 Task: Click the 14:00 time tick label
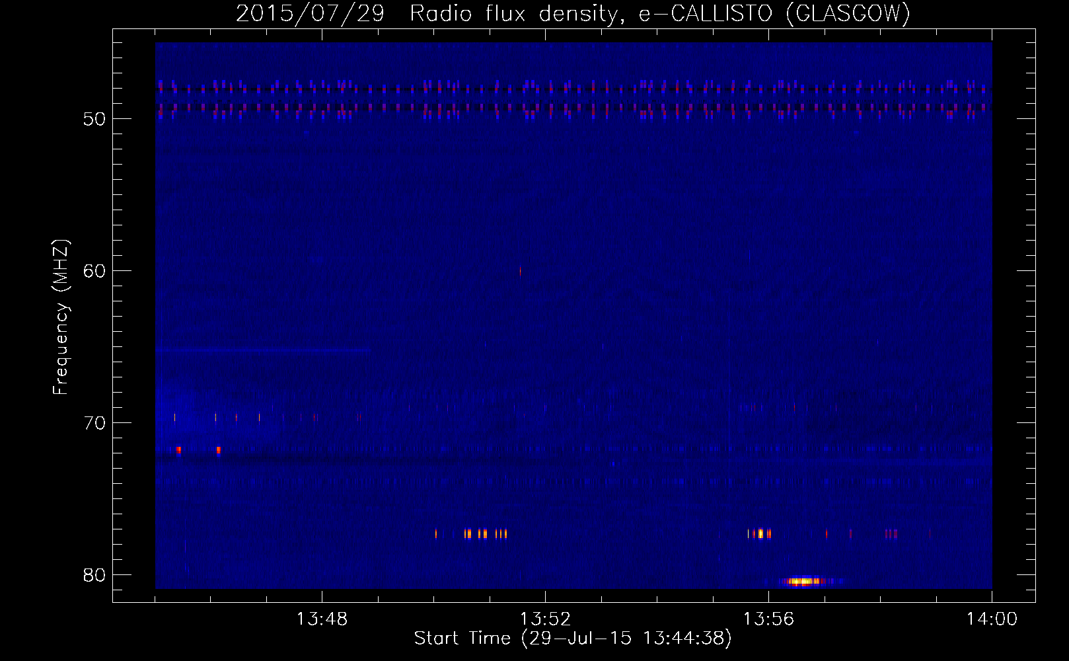tap(992, 619)
